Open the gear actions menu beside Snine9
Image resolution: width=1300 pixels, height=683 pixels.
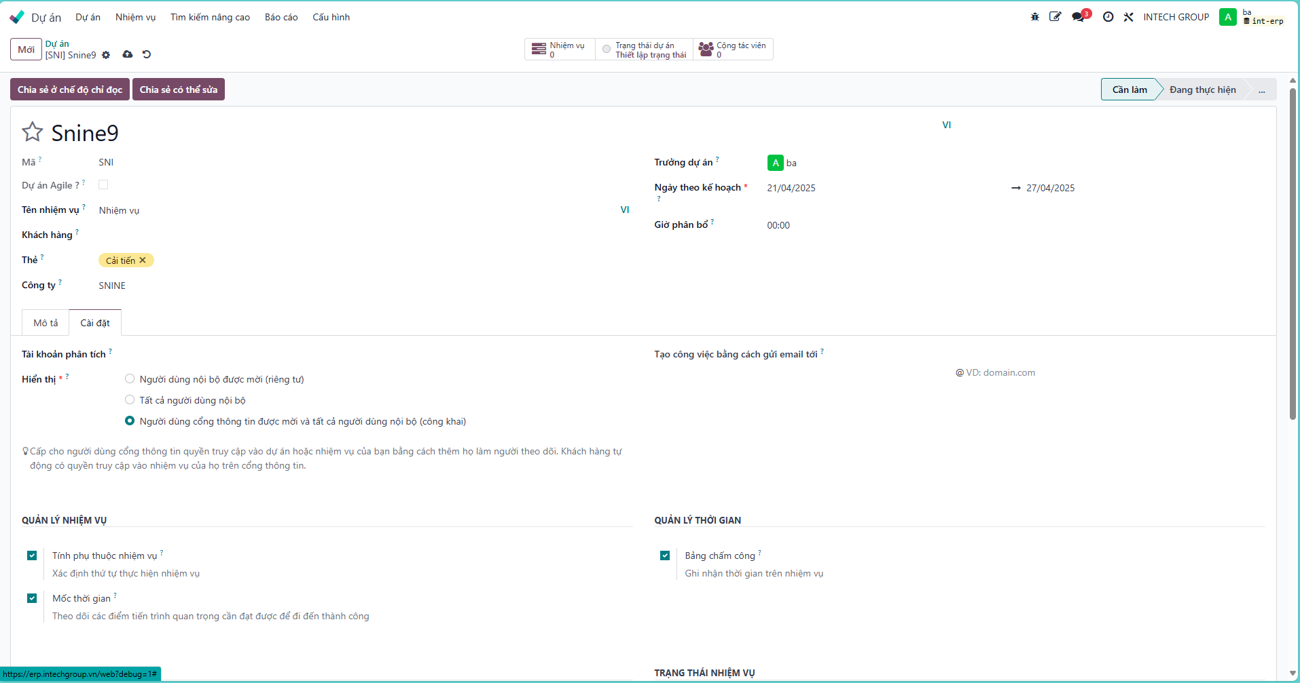point(106,55)
